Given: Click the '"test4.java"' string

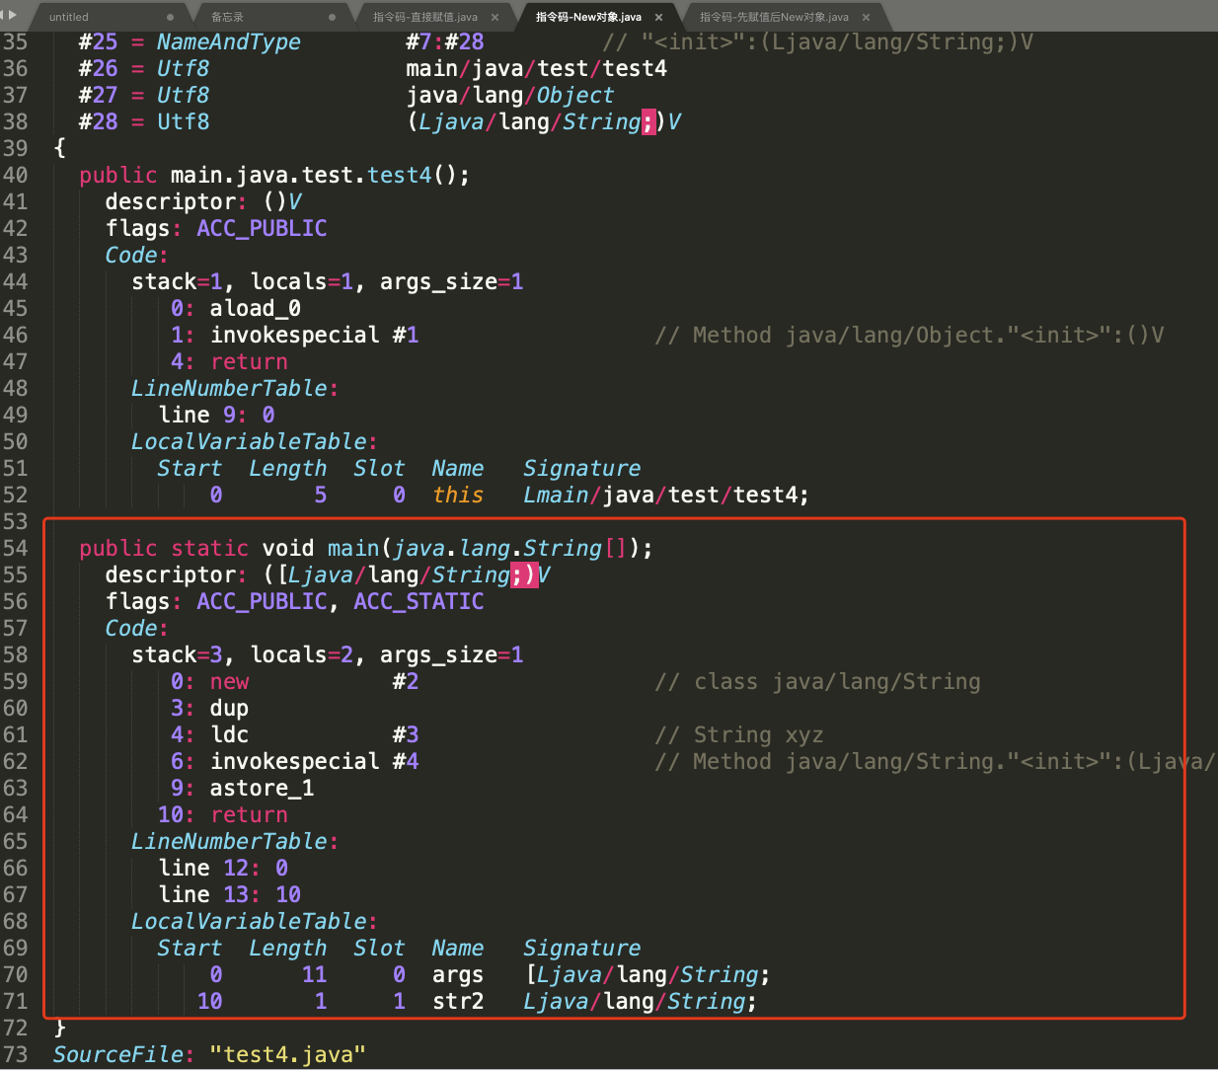Looking at the screenshot, I should [x=287, y=1054].
